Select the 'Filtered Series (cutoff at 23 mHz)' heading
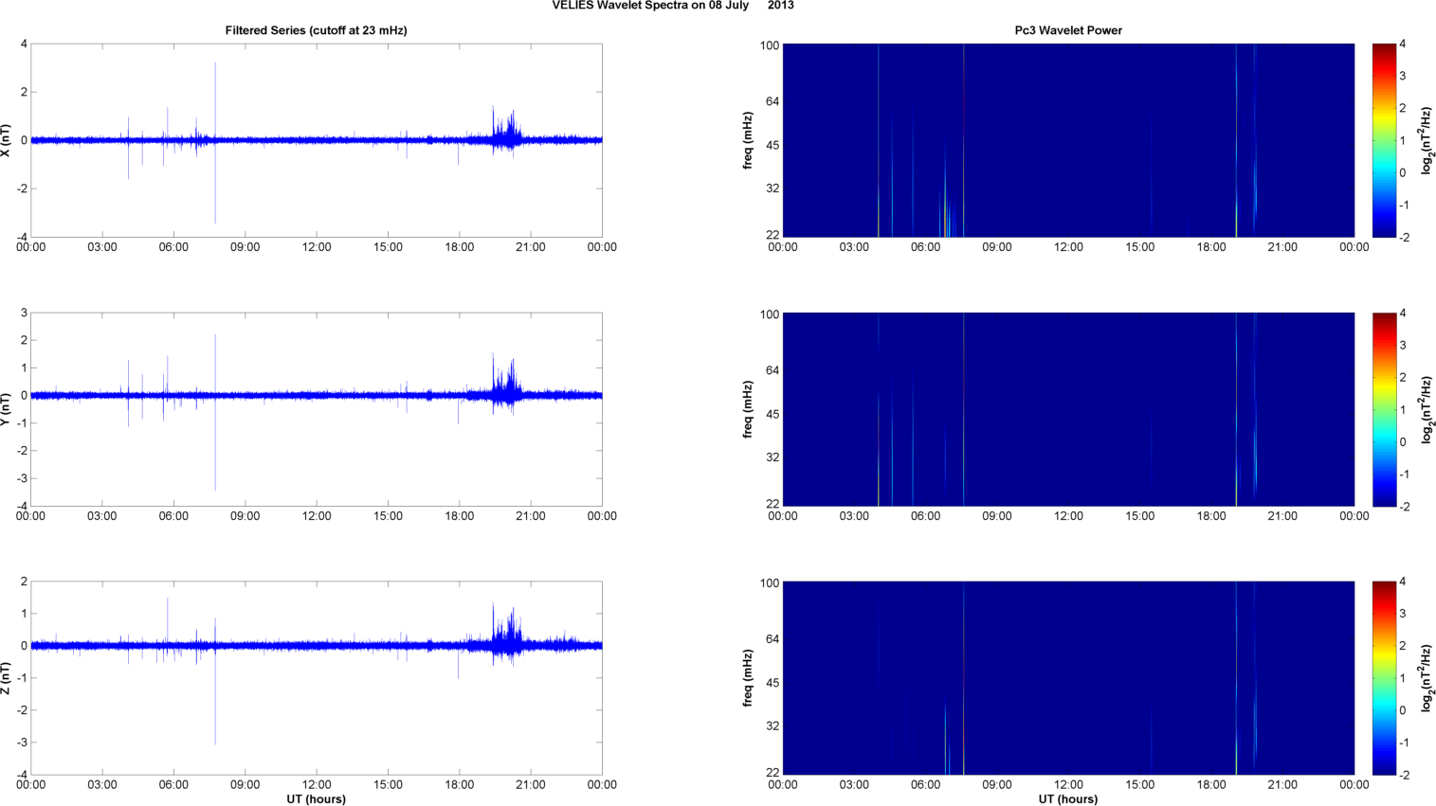 [x=316, y=30]
